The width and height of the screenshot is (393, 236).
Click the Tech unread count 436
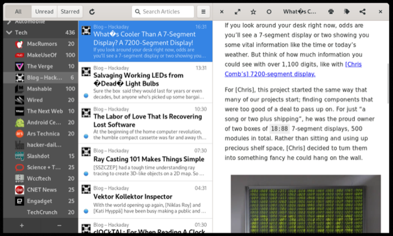[70, 32]
